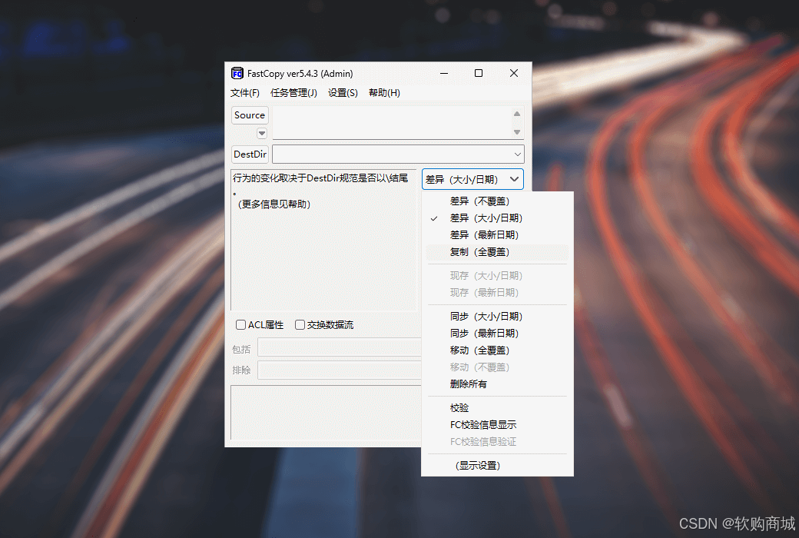Open the 设置(S) menu
799x538 pixels.
tap(343, 92)
